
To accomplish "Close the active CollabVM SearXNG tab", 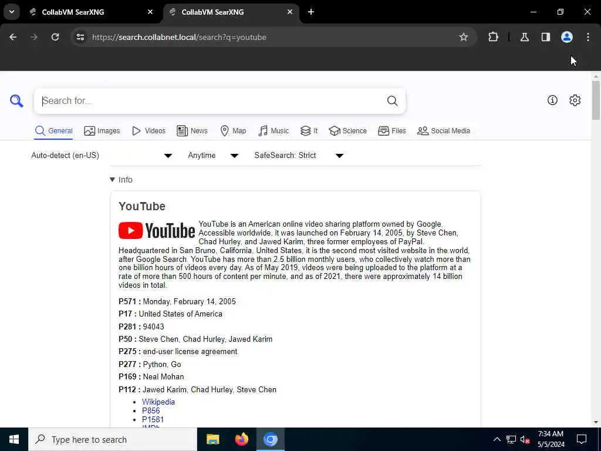I will 290,12.
